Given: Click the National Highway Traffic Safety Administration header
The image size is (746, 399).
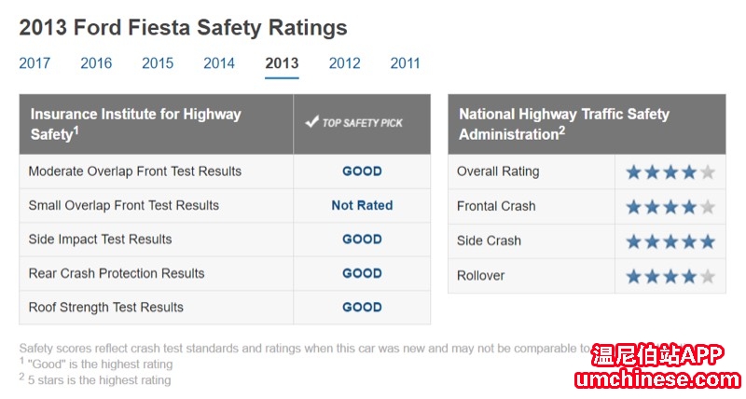Looking at the screenshot, I should (x=563, y=124).
